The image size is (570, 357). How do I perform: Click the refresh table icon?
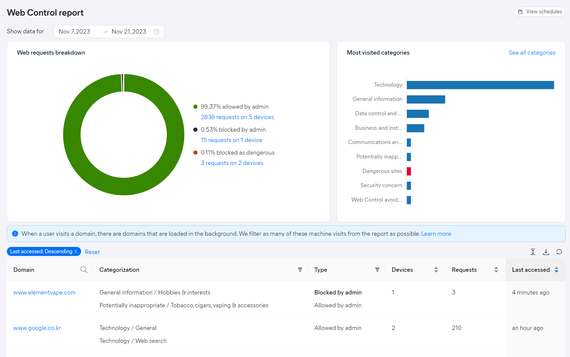pyautogui.click(x=559, y=252)
